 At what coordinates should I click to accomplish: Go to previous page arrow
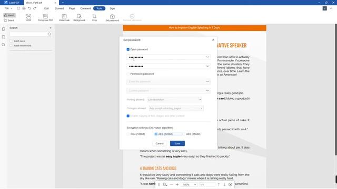tap(219, 184)
